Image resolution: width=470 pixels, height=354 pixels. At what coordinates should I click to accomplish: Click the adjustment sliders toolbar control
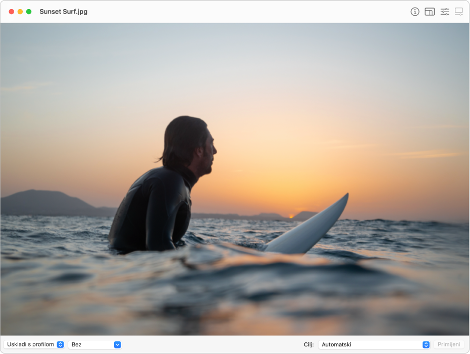tap(444, 11)
